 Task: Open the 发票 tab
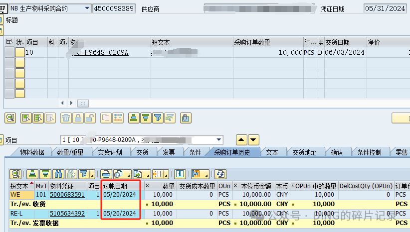(x=169, y=152)
